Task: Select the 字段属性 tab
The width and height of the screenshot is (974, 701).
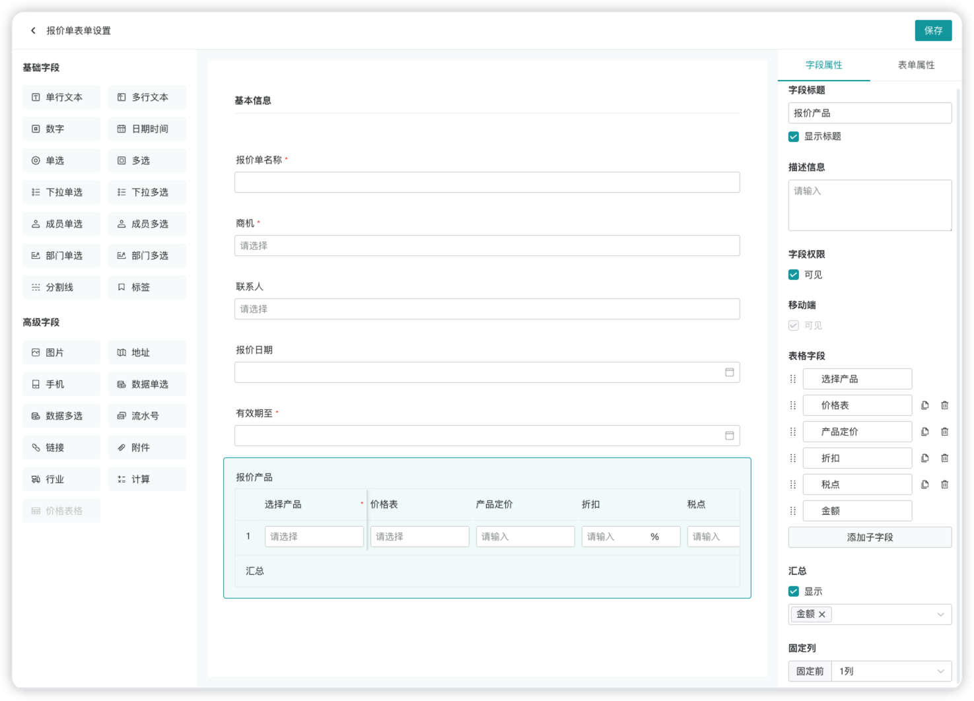Action: tap(823, 65)
